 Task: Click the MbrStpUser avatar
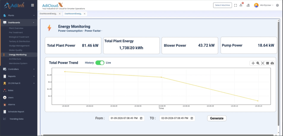tap(256, 5)
